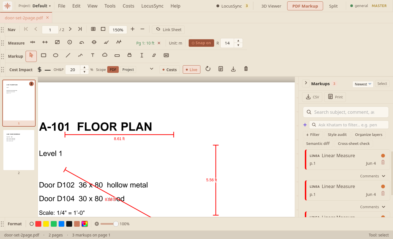
Task: Choose the no-fill circle in Format
Action: click(x=31, y=224)
